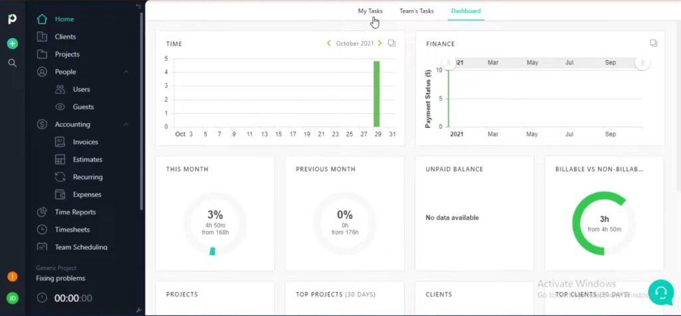Collapse the Accounting section in sidebar
Image resolution: width=681 pixels, height=316 pixels.
click(126, 124)
